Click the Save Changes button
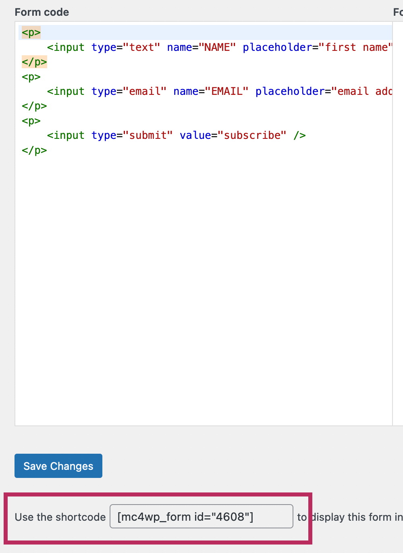The height and width of the screenshot is (553, 403). tap(58, 466)
